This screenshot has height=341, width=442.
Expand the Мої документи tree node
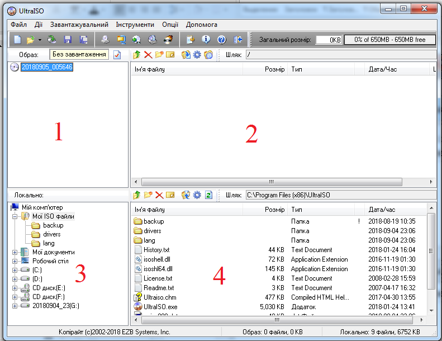15,253
